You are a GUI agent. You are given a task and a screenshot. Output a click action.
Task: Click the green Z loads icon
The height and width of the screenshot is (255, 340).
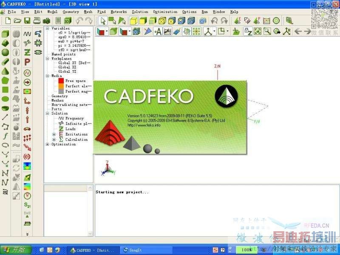[27, 52]
